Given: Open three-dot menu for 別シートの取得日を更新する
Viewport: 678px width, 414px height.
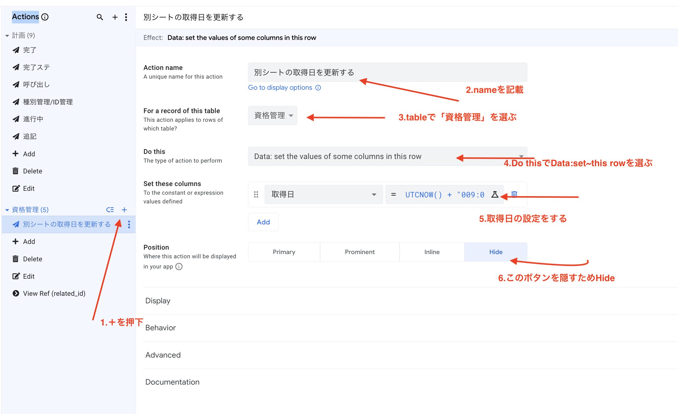Looking at the screenshot, I should tap(129, 224).
